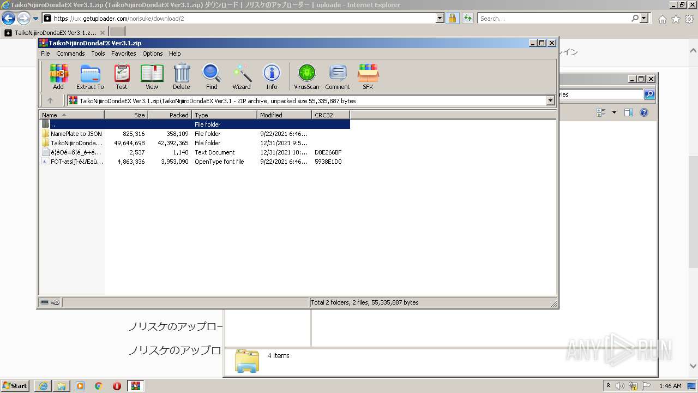The image size is (698, 393).
Task: Open the Commands menu
Action: coord(70,53)
